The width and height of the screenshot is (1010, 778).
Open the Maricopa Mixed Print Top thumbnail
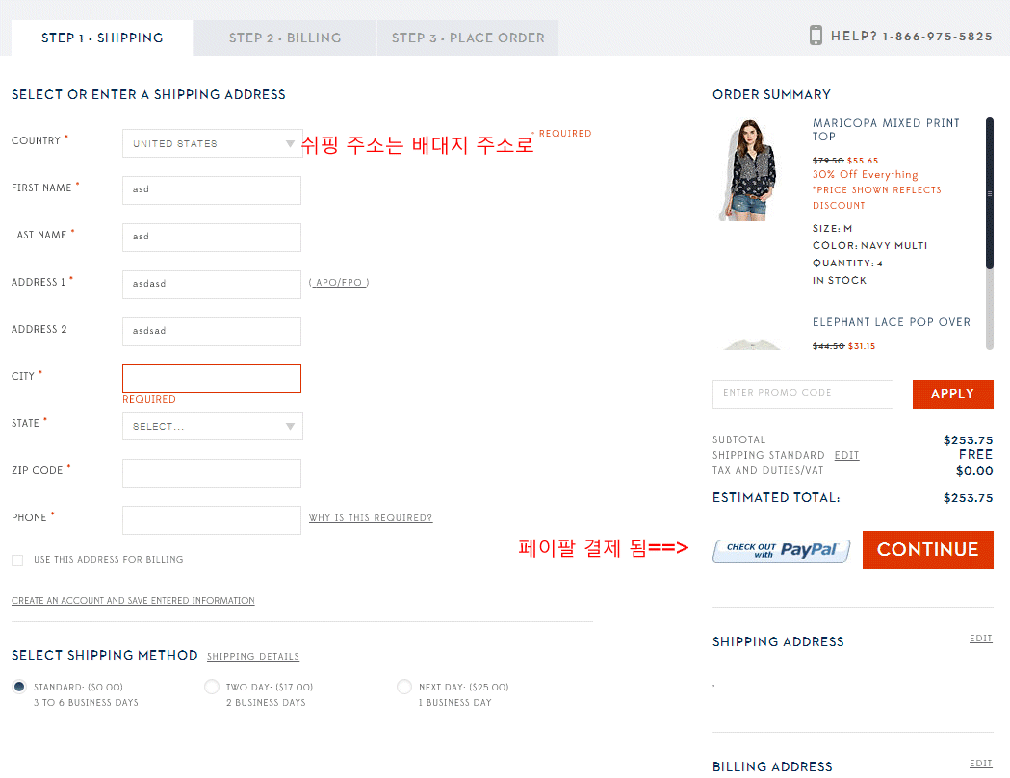pyautogui.click(x=747, y=169)
